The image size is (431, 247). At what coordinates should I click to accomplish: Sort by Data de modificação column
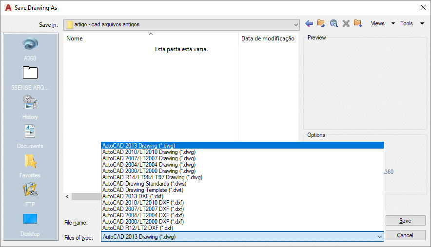[268, 38]
